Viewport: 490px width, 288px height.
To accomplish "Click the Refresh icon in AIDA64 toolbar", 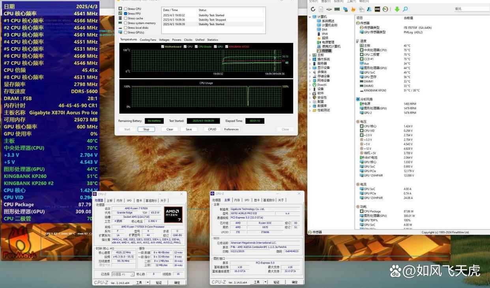I will coord(313,9).
